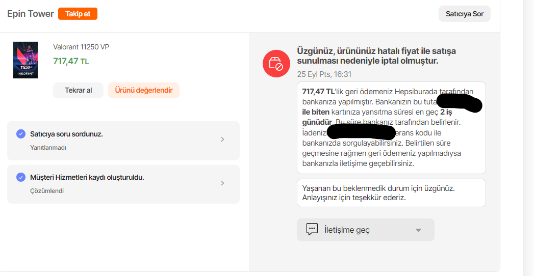This screenshot has height=276, width=534.
Task: Select the Müşteri Hizmetleri kaydı oluşturuldu title
Action: 87,177
